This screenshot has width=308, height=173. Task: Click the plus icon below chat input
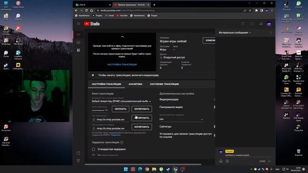click(x=227, y=161)
